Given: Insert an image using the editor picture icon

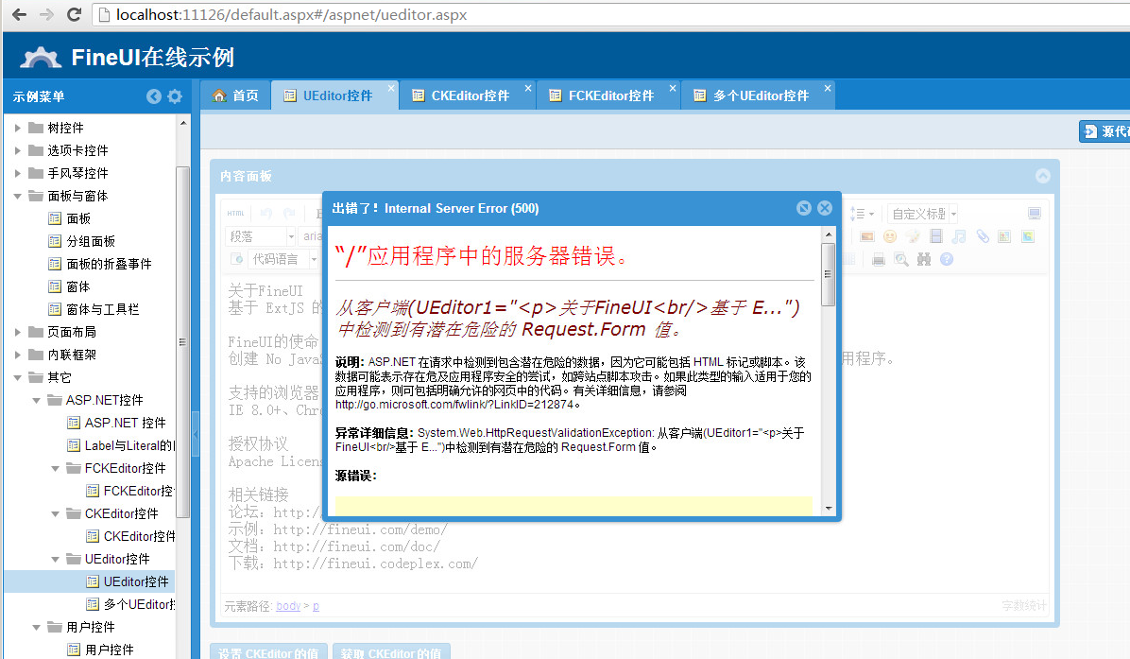Looking at the screenshot, I should (x=867, y=236).
